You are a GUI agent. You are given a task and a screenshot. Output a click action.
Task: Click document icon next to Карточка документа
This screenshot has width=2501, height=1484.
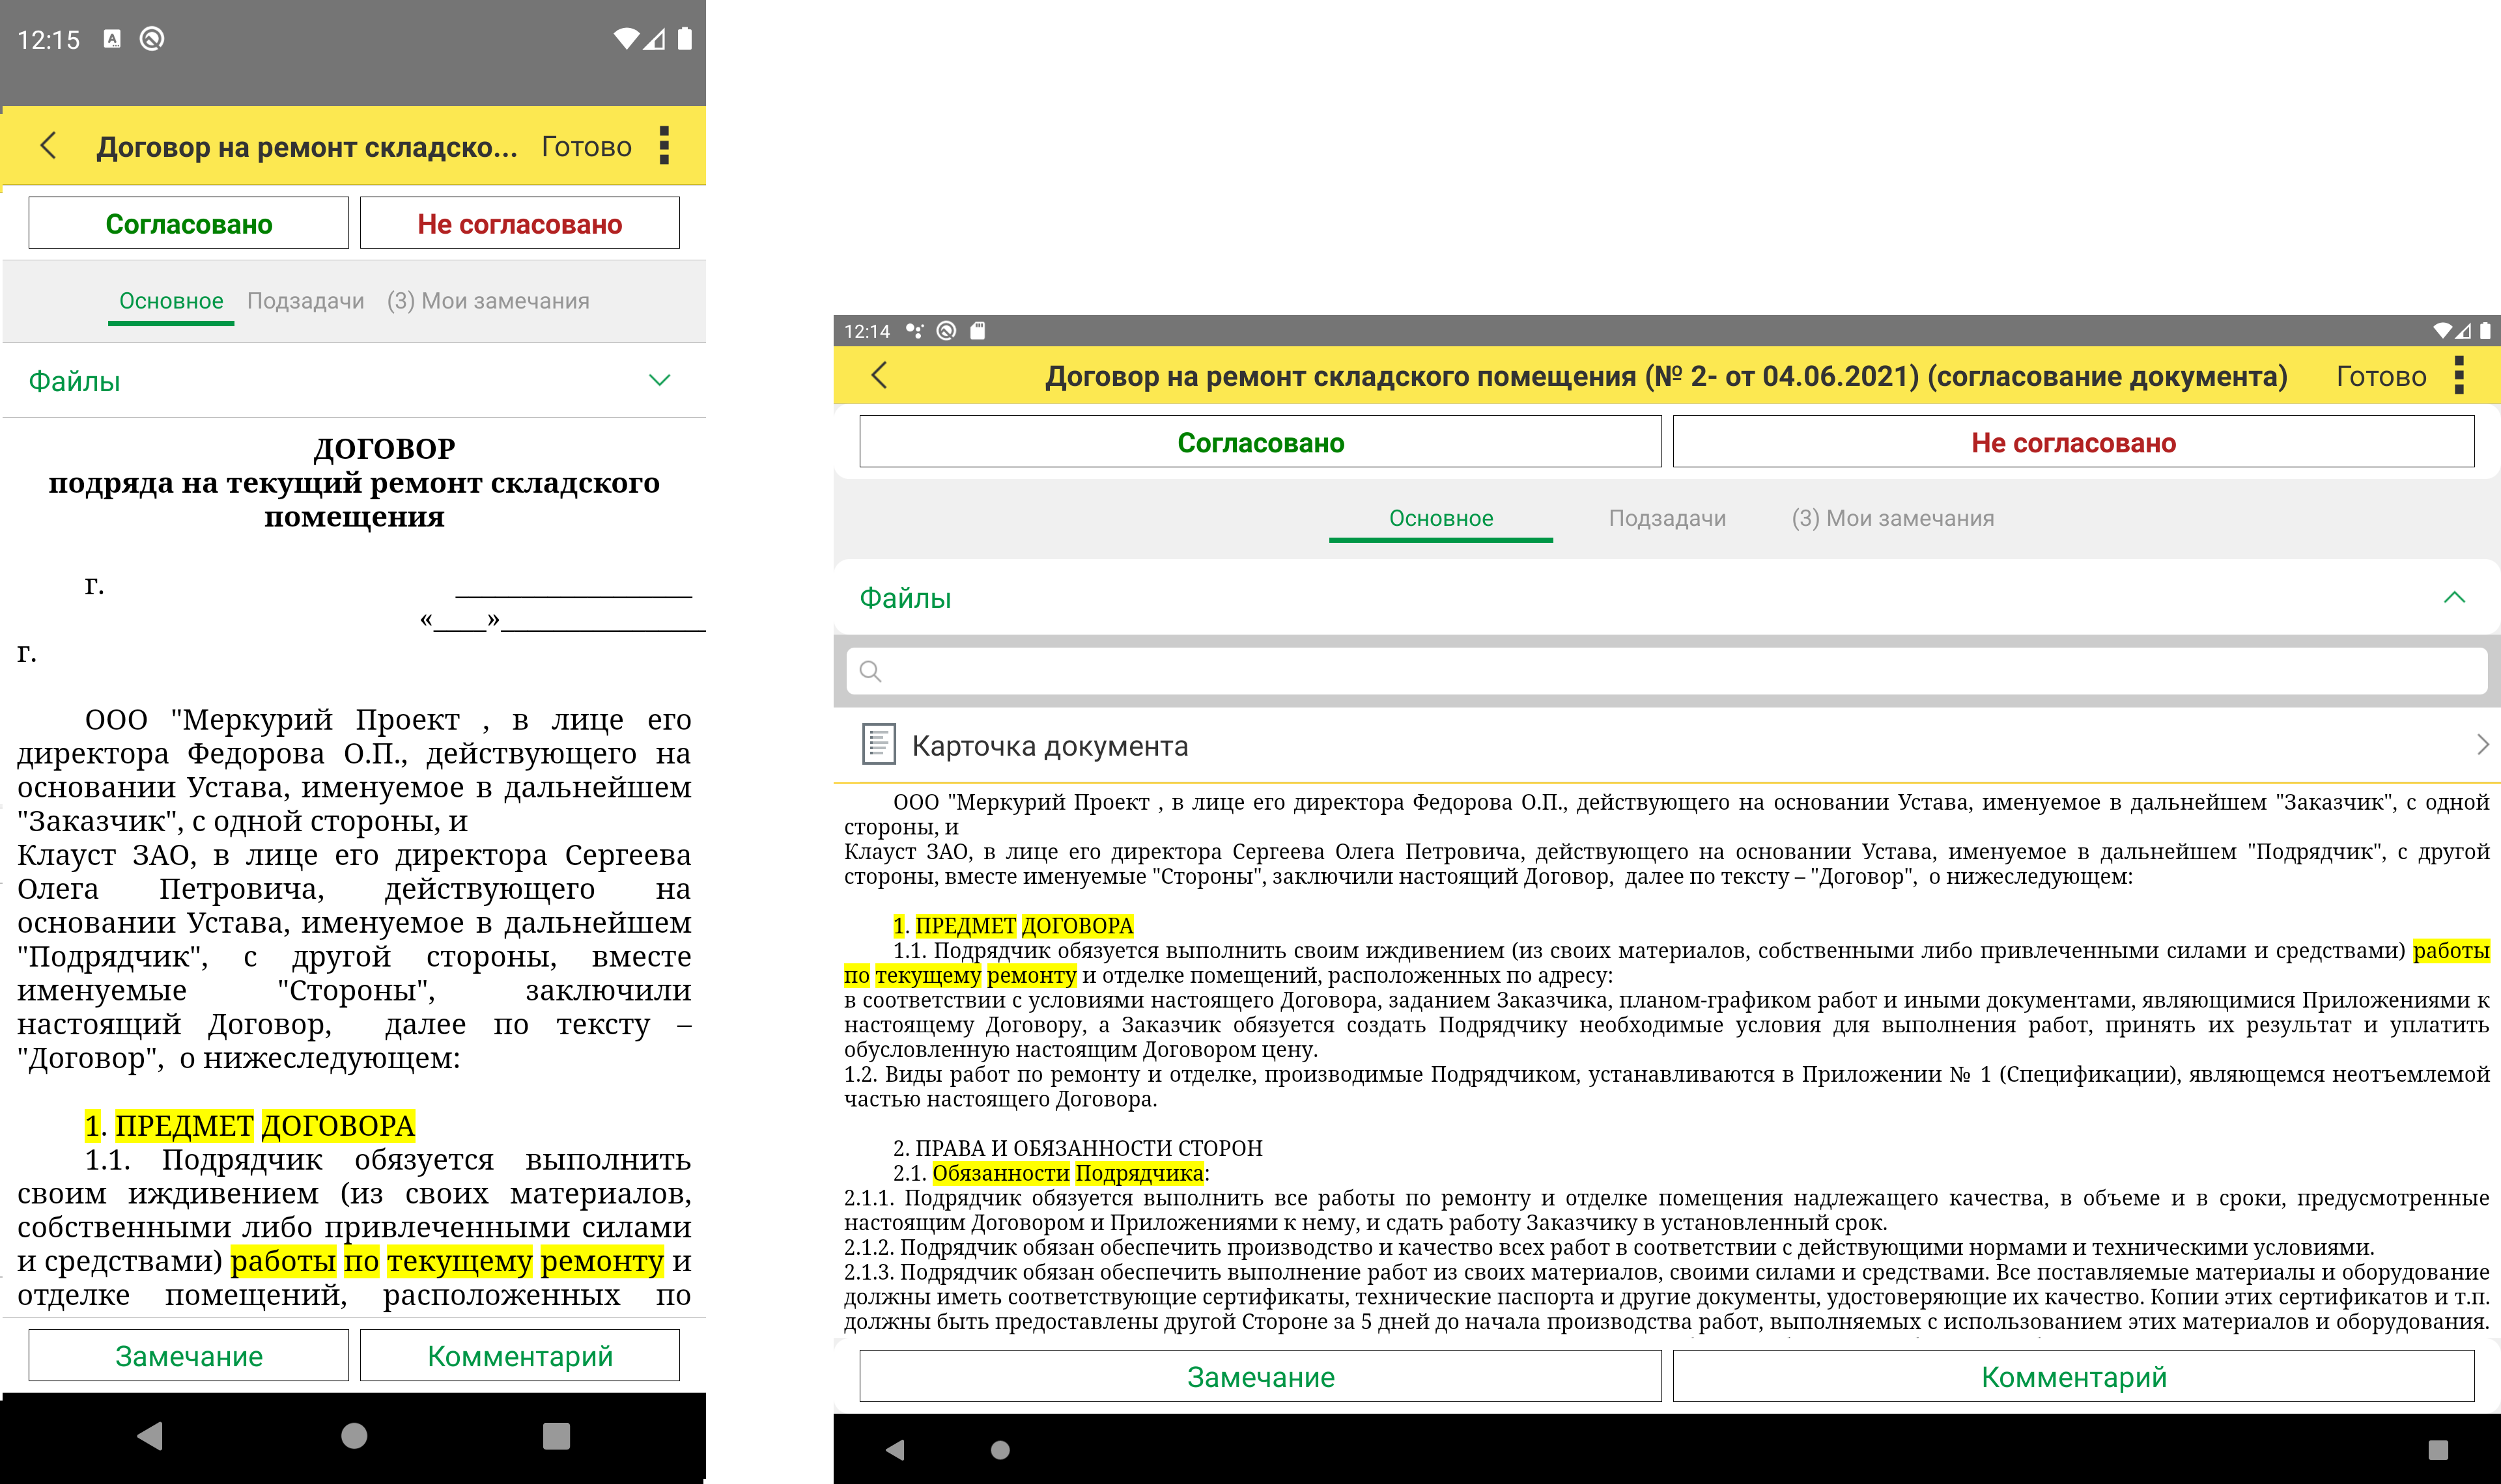click(879, 745)
